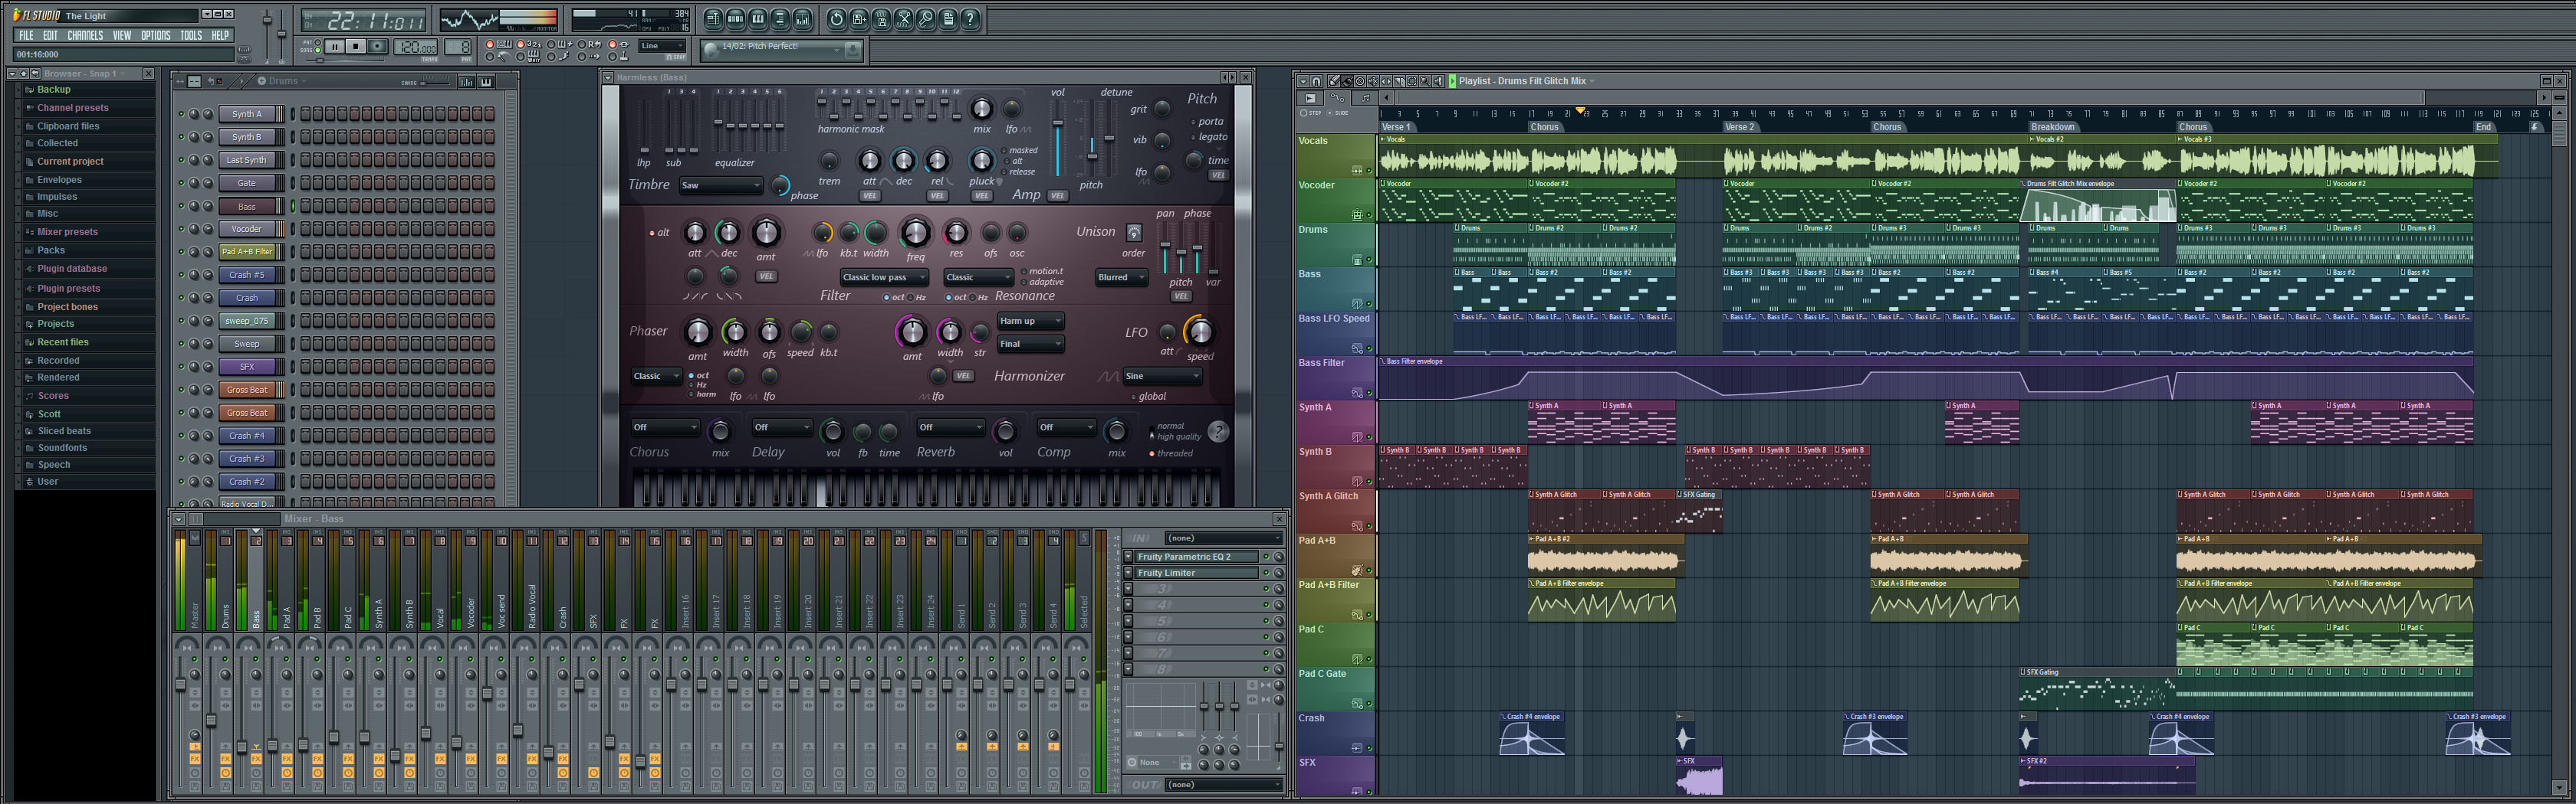Open the Classic low pass filter dropdown
Screen dimensions: 2576x804
tap(884, 278)
